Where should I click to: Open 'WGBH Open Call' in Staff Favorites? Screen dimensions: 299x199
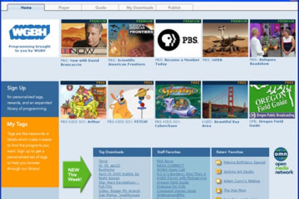171,170
